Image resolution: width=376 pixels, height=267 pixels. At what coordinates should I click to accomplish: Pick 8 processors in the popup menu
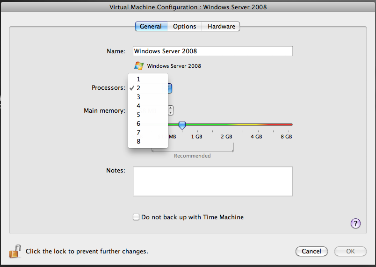point(148,141)
